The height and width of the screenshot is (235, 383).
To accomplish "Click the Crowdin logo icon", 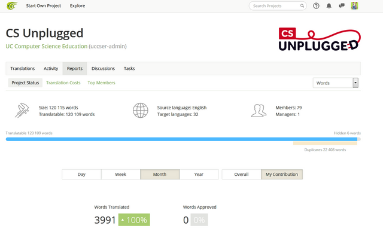I will pyautogui.click(x=12, y=5).
